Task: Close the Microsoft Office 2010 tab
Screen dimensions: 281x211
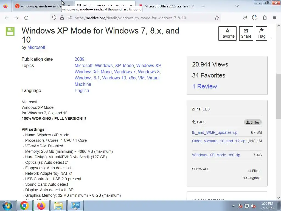Action: 193,6
